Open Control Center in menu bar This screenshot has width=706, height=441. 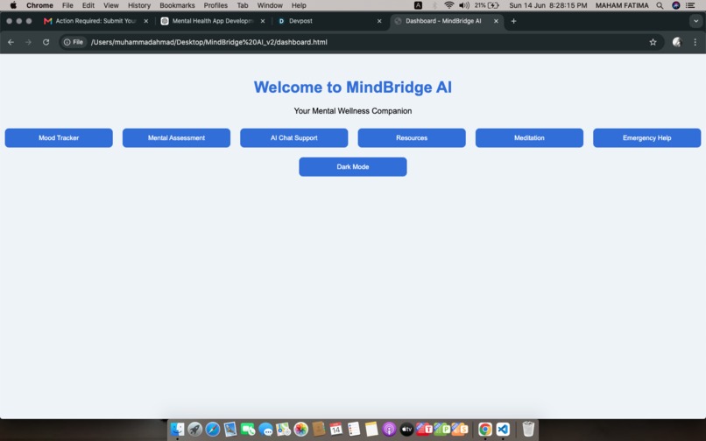[690, 5]
